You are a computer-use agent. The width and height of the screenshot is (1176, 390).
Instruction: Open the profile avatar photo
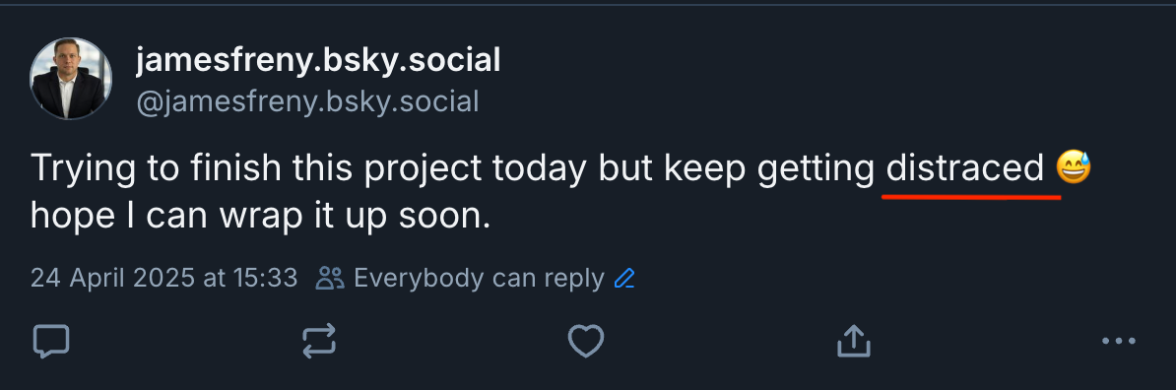coord(71,78)
